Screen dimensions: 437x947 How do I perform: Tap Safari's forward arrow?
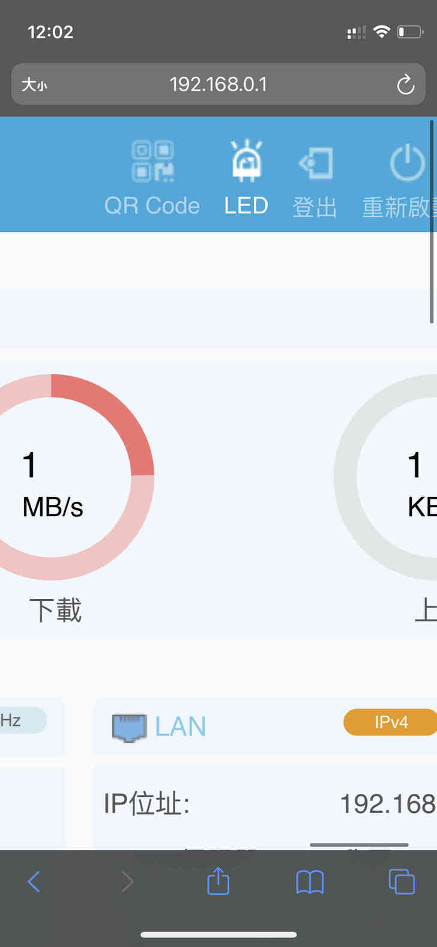tap(127, 882)
